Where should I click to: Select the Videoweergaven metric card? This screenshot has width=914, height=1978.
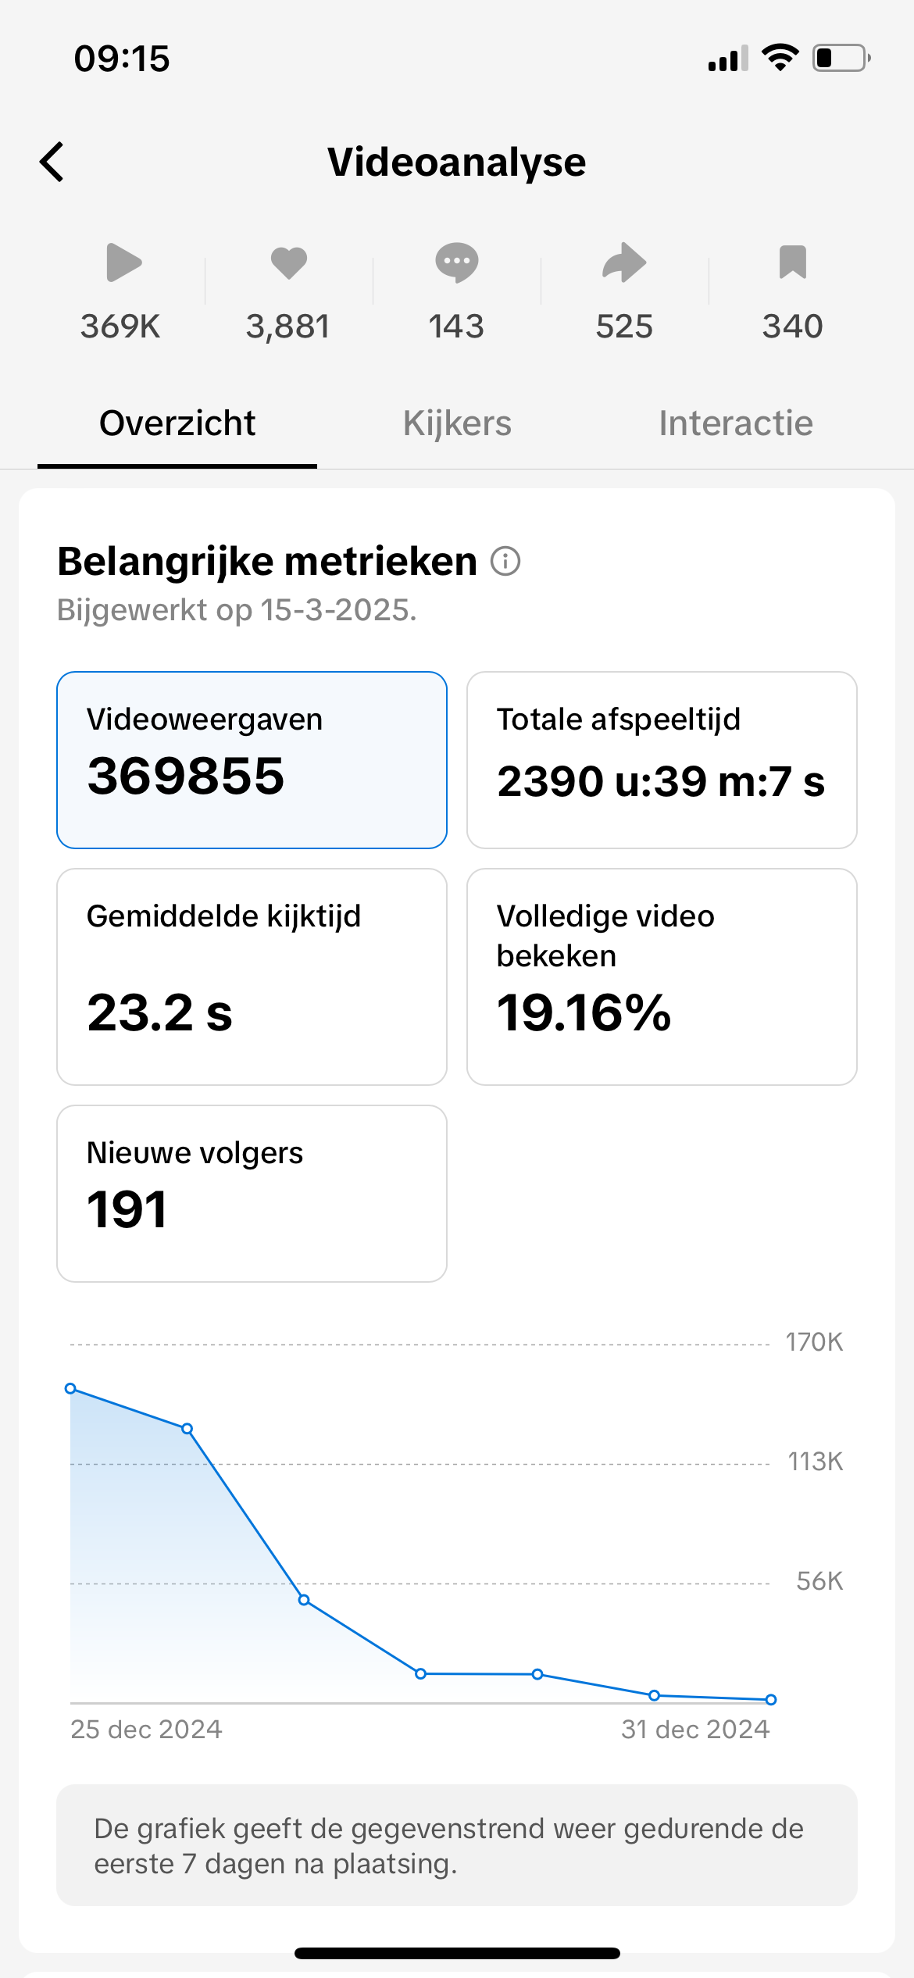(252, 759)
